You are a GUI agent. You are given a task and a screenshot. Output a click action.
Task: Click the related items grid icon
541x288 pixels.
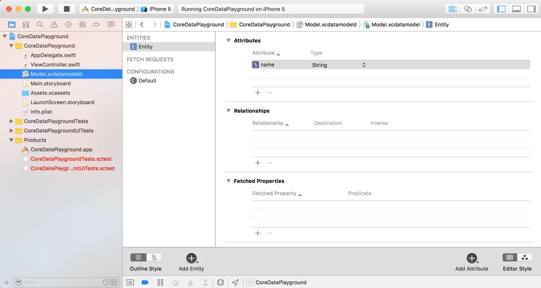128,25
